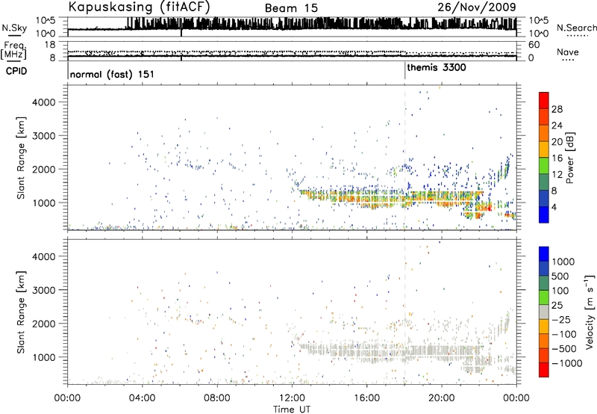The width and height of the screenshot is (597, 414).
Task: Click the N.Sky legend label
Action: pos(14,28)
